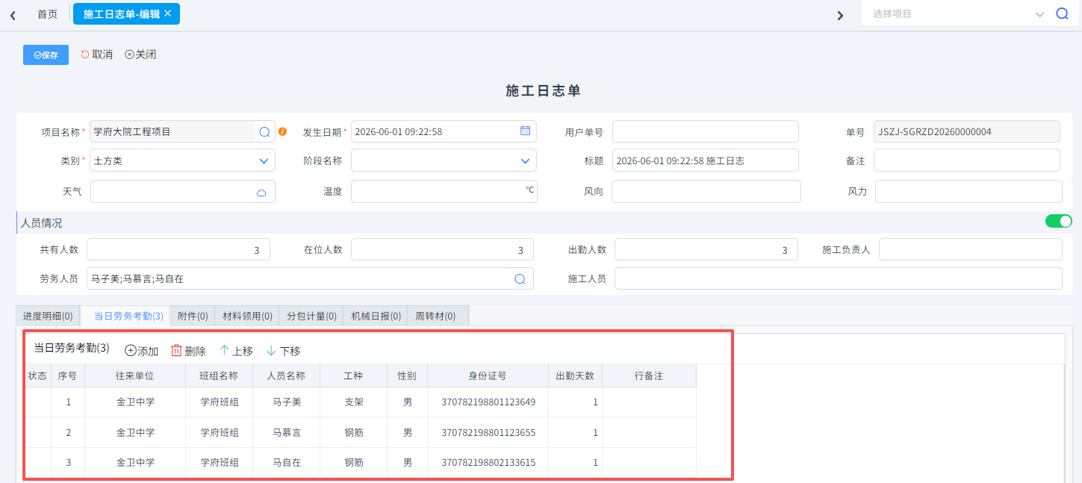Click the search icon in project name field
The width and height of the screenshot is (1082, 483).
point(264,131)
